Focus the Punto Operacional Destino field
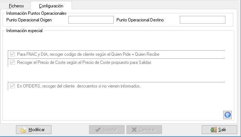Screen dimensions: 241x137 pyautogui.click(x=202, y=20)
